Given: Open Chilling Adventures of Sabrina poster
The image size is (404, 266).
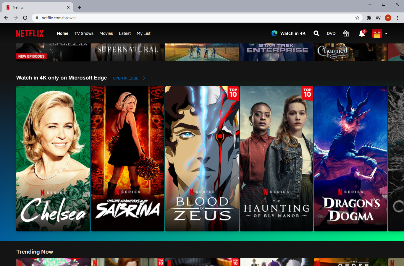Looking at the screenshot, I should coord(127,159).
